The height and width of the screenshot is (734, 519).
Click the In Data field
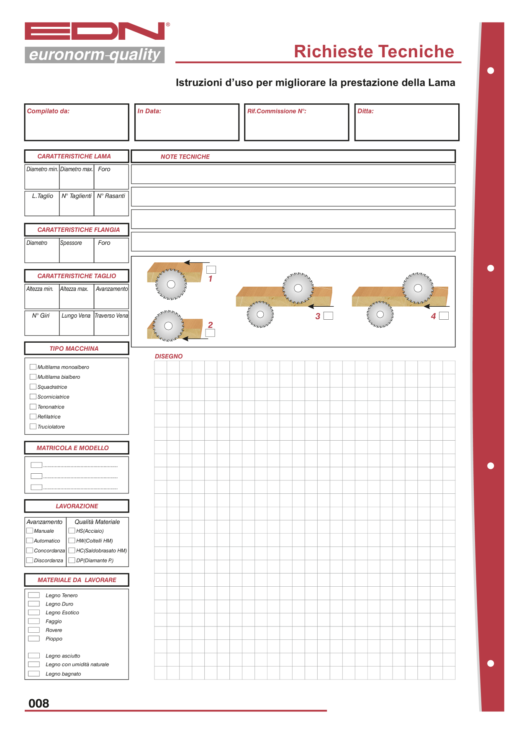coord(187,122)
